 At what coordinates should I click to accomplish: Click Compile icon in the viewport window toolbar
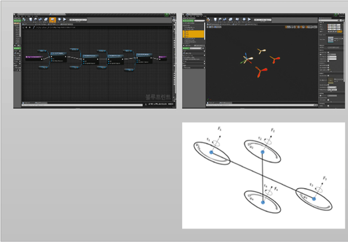coord(208,20)
